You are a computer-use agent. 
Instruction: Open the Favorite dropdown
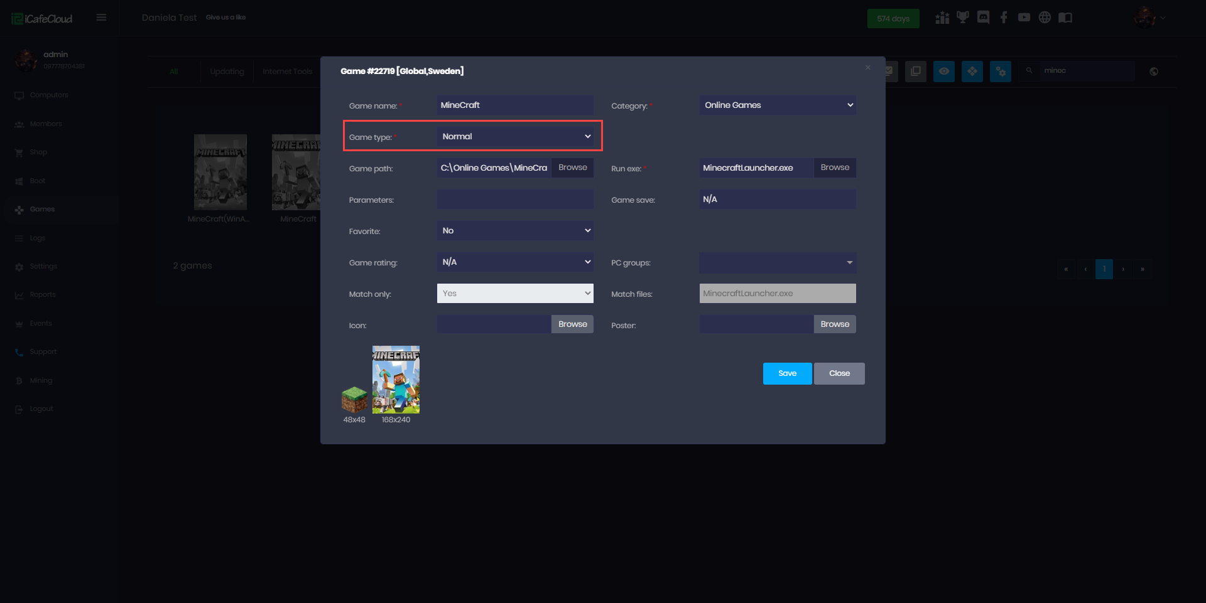515,231
